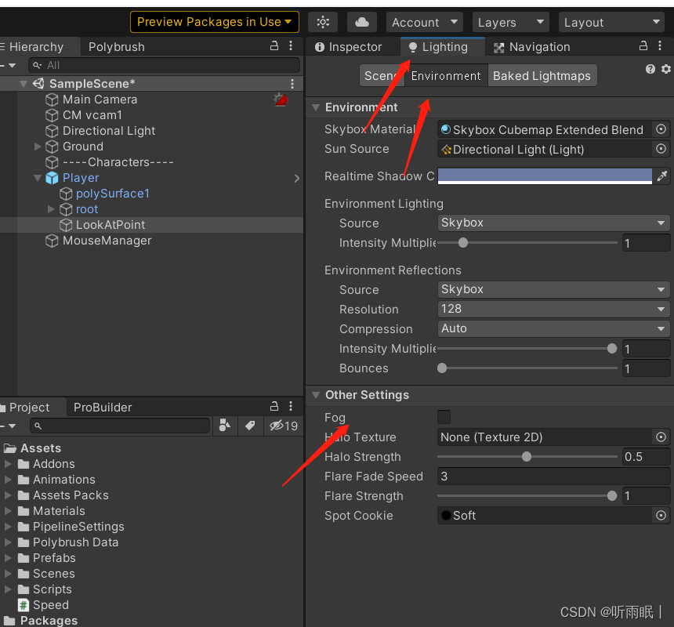Click Search by Type icon in Project
Screen dimensions: 674x627
[225, 426]
